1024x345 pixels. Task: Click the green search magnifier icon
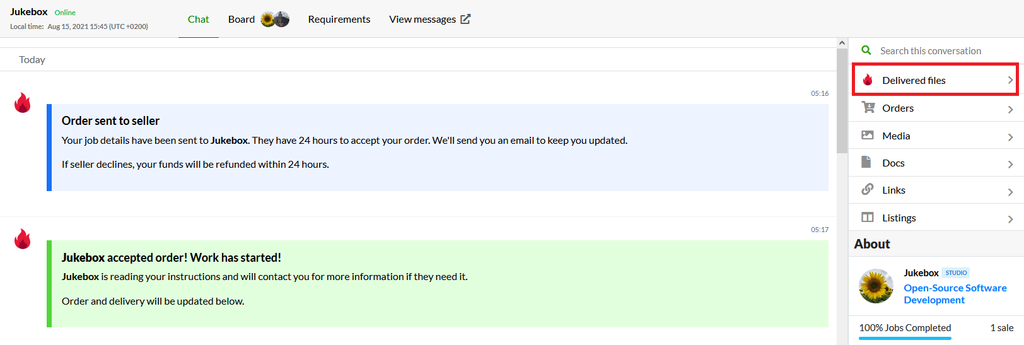[866, 50]
